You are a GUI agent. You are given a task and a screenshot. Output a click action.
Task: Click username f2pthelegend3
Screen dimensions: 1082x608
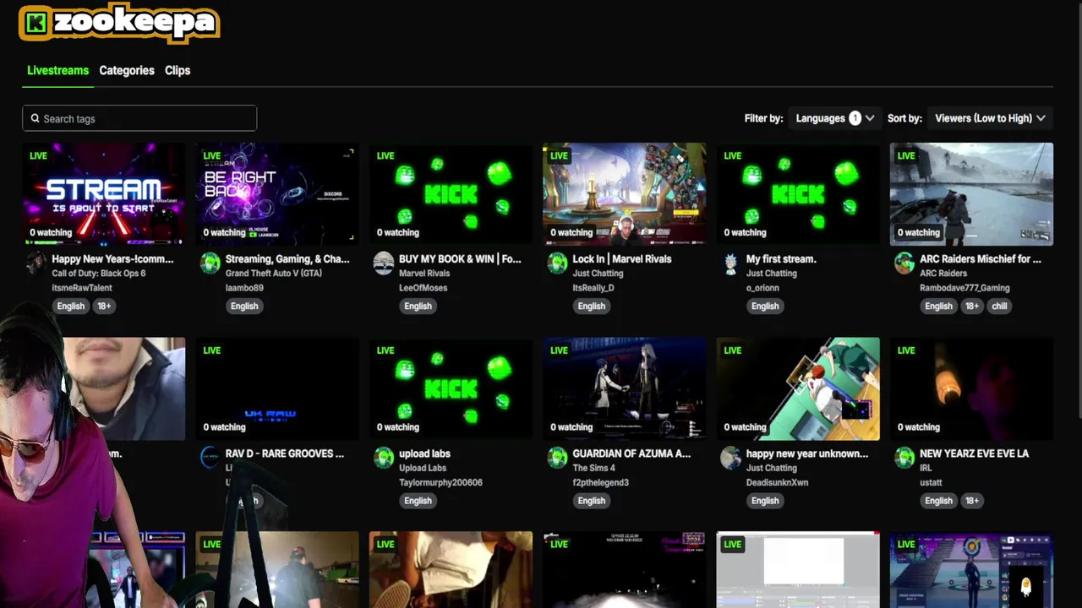tap(601, 482)
